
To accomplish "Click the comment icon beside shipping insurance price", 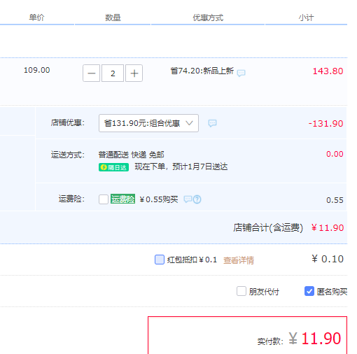I will point(188,199).
